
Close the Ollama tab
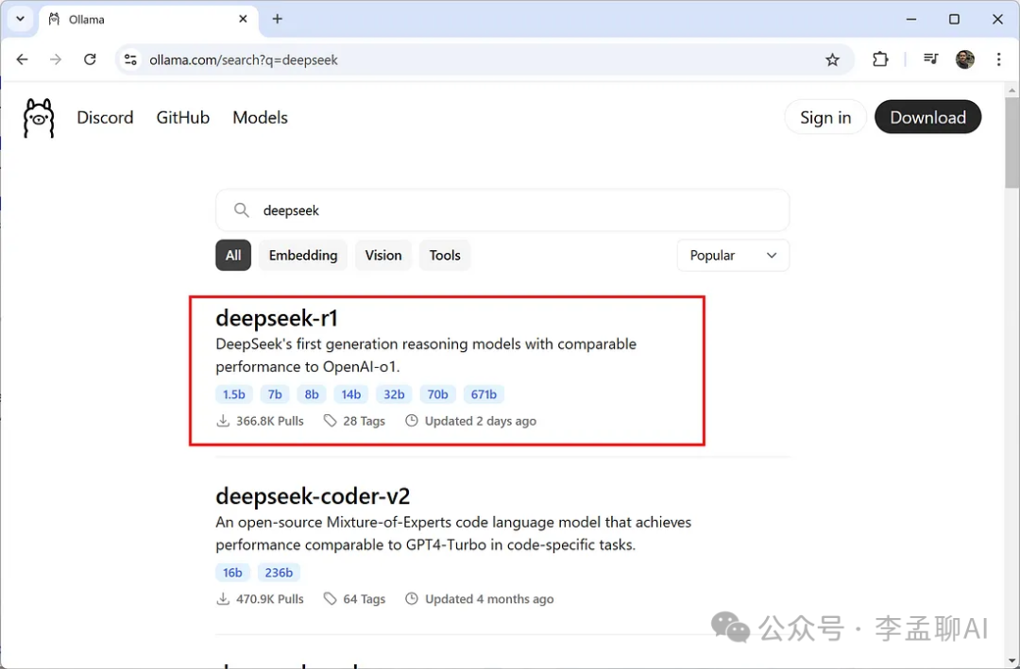(x=243, y=19)
